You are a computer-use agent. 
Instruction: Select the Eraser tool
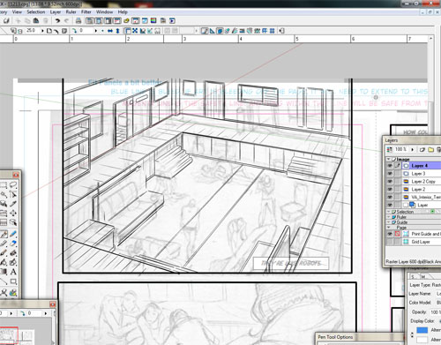(13, 244)
